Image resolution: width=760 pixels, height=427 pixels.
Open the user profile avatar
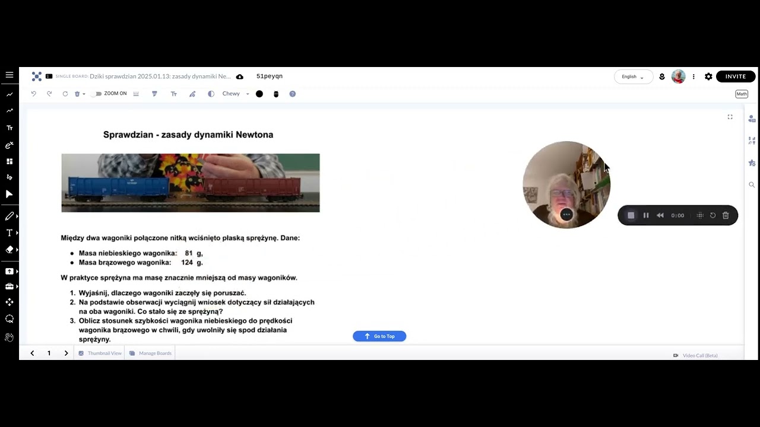679,77
